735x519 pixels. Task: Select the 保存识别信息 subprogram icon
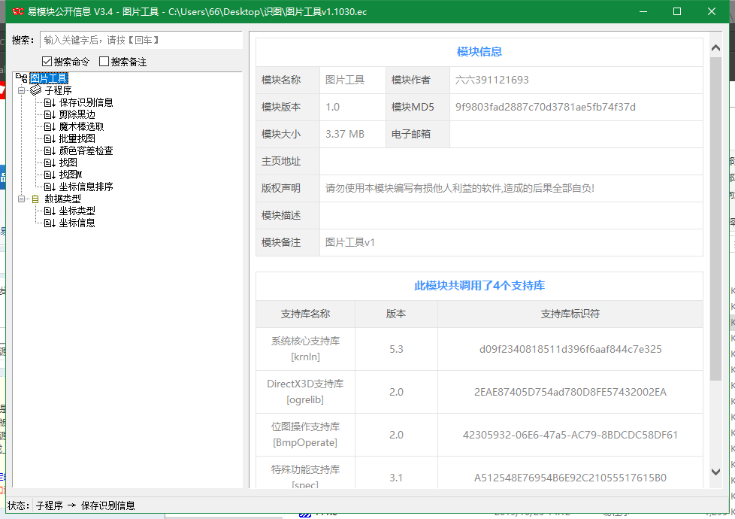50,102
